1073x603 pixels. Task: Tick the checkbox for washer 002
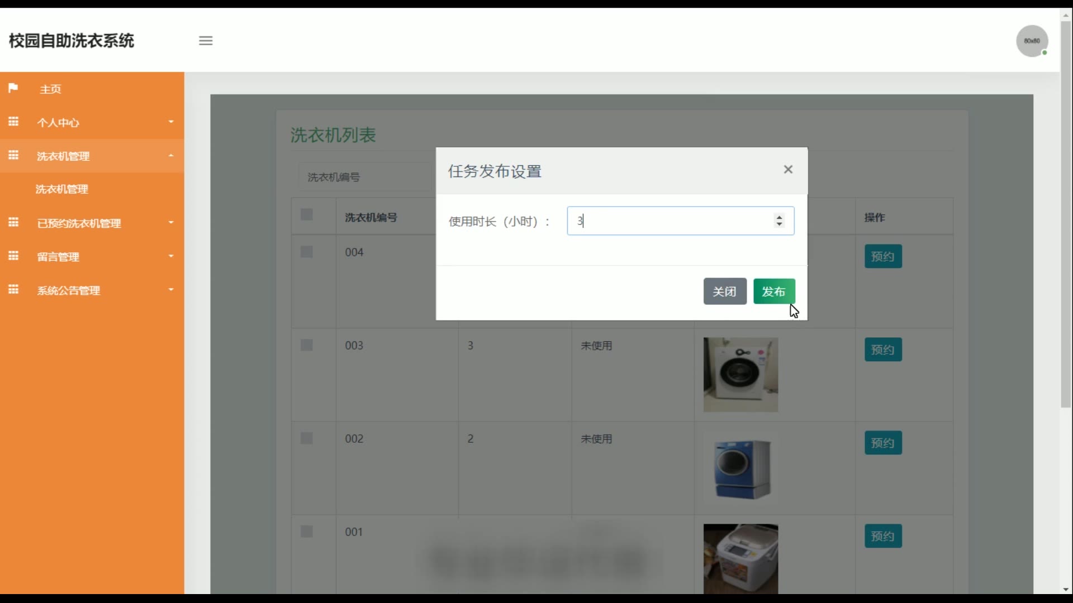point(307,438)
